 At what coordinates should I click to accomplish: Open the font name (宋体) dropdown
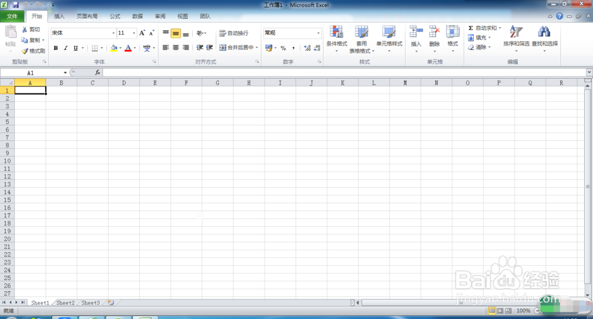[113, 33]
